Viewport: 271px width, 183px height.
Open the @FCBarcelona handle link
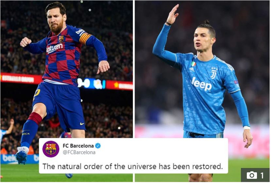click(x=79, y=152)
